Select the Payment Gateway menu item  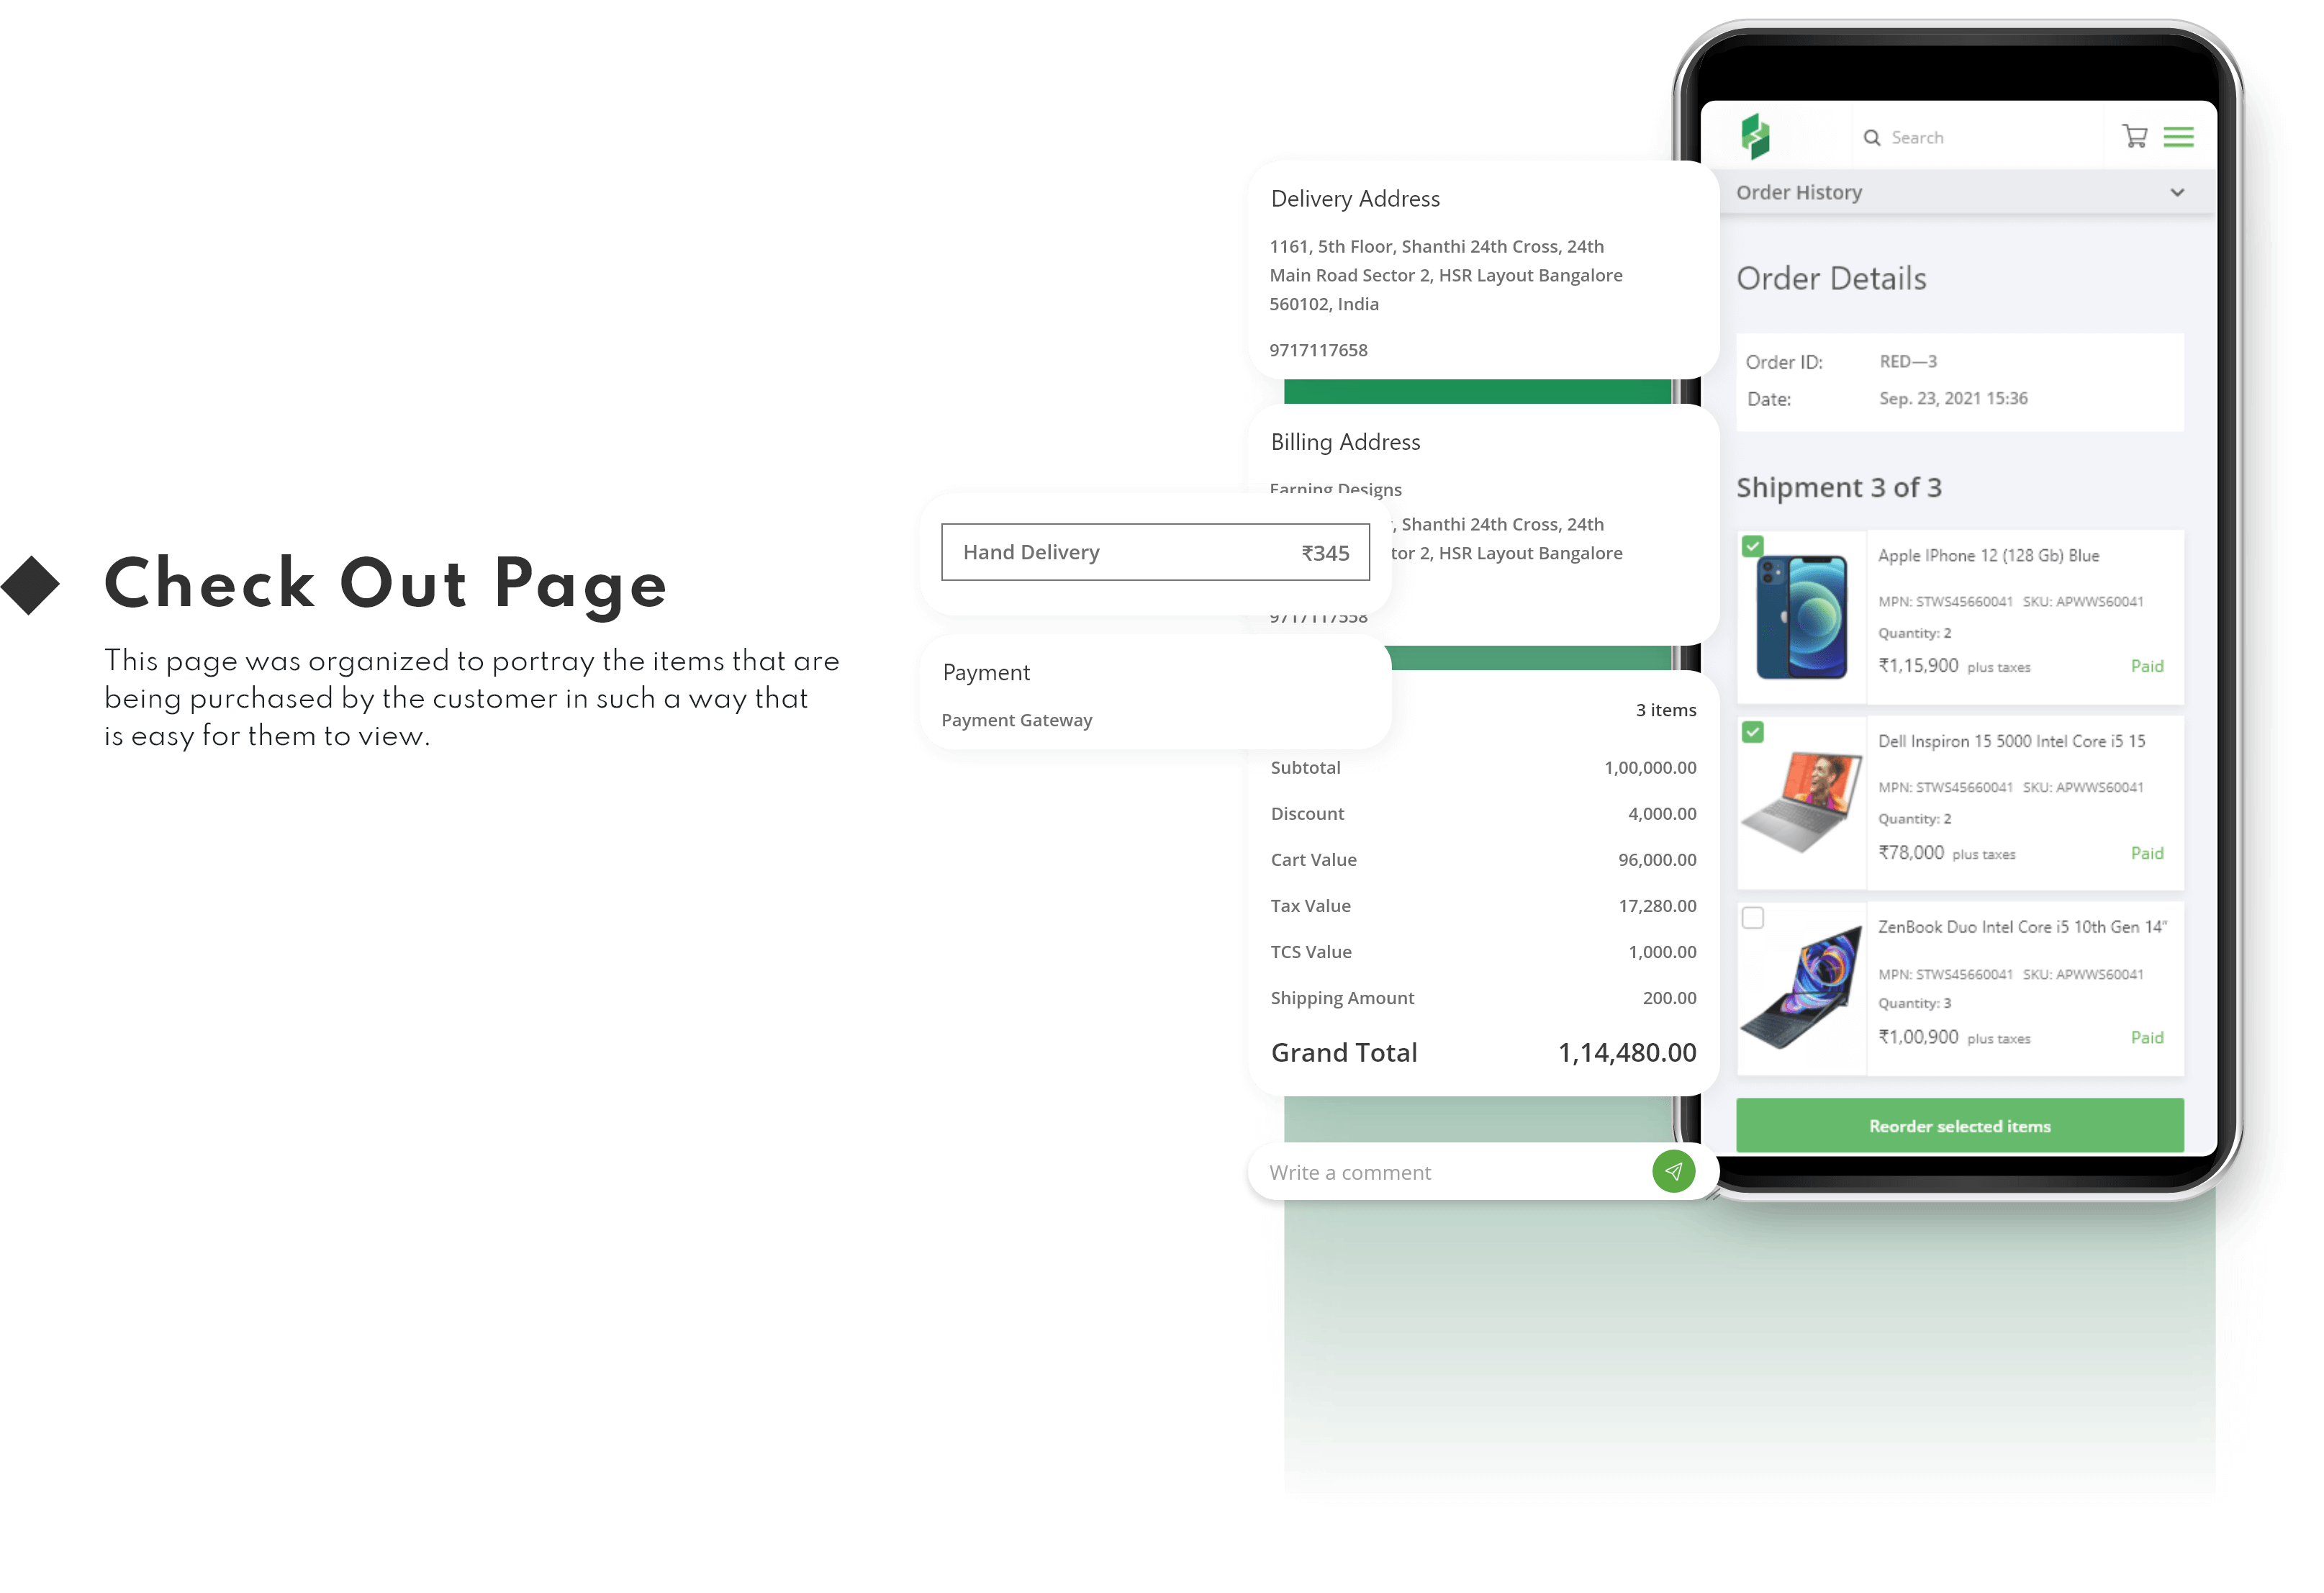click(1016, 719)
